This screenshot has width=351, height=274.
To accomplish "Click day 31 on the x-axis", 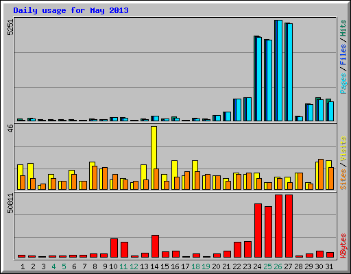I will (329, 266).
